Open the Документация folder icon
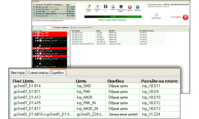Screen dimensions: 199x119 [x=156, y=15]
